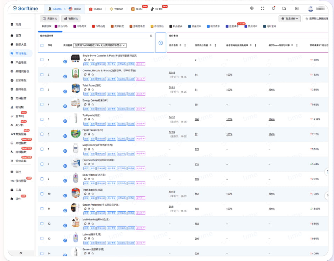Click the download icon in top header
This screenshot has height=261, width=334.
click(297, 8)
